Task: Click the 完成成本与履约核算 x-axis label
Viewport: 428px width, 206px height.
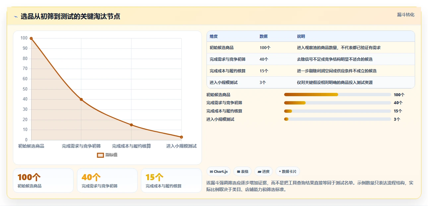Action: 132,146
